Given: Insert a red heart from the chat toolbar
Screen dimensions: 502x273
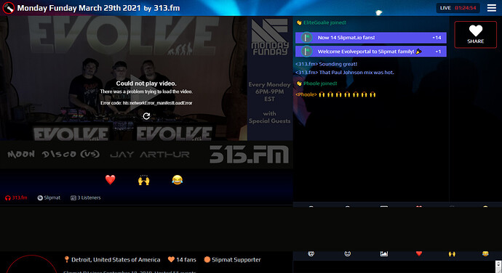Looking at the screenshot, I should [x=419, y=254].
